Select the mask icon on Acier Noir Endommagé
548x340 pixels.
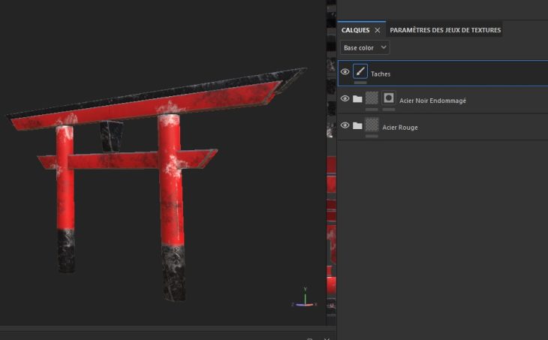(x=389, y=98)
